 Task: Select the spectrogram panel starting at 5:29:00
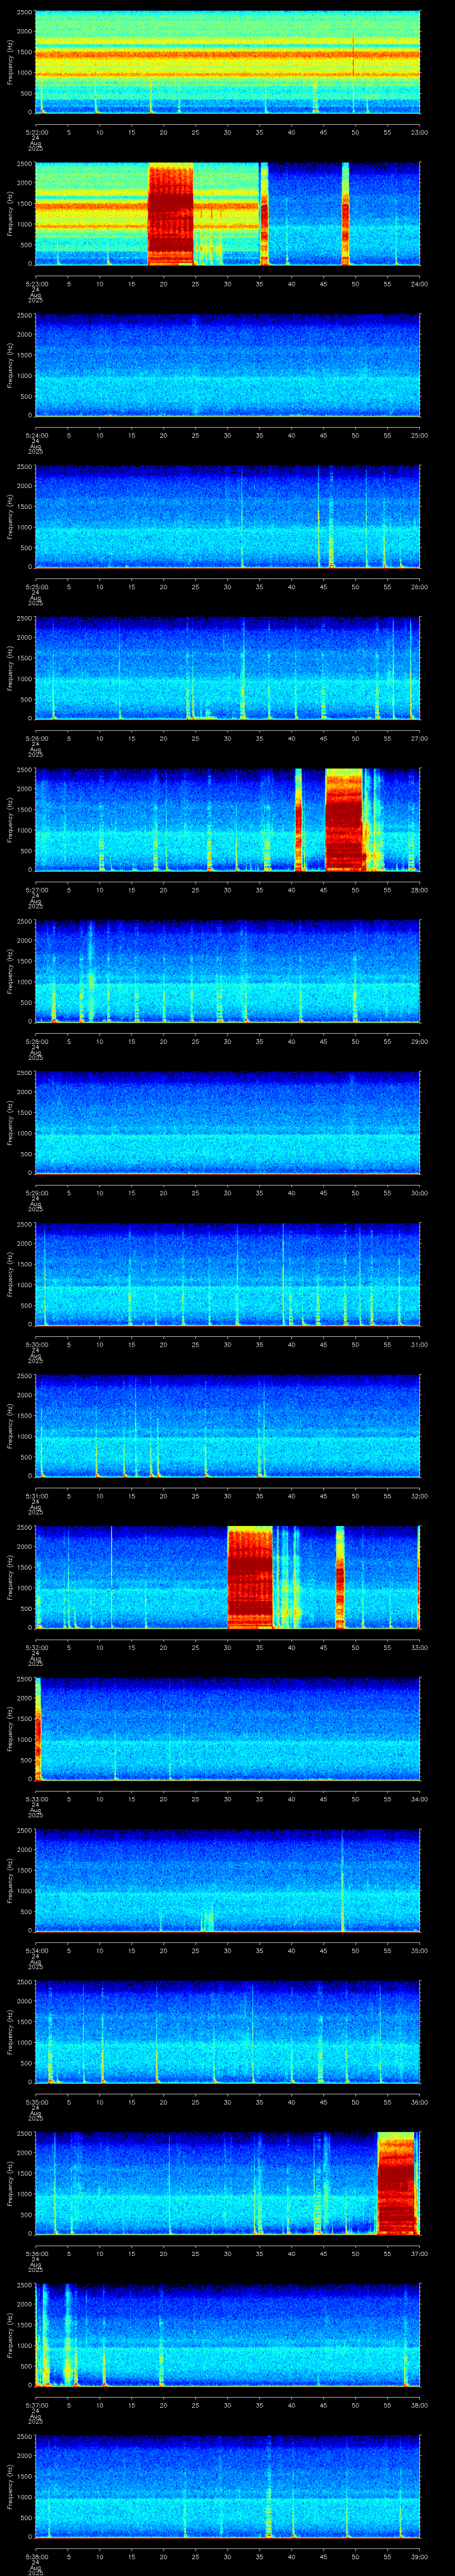228,1122
